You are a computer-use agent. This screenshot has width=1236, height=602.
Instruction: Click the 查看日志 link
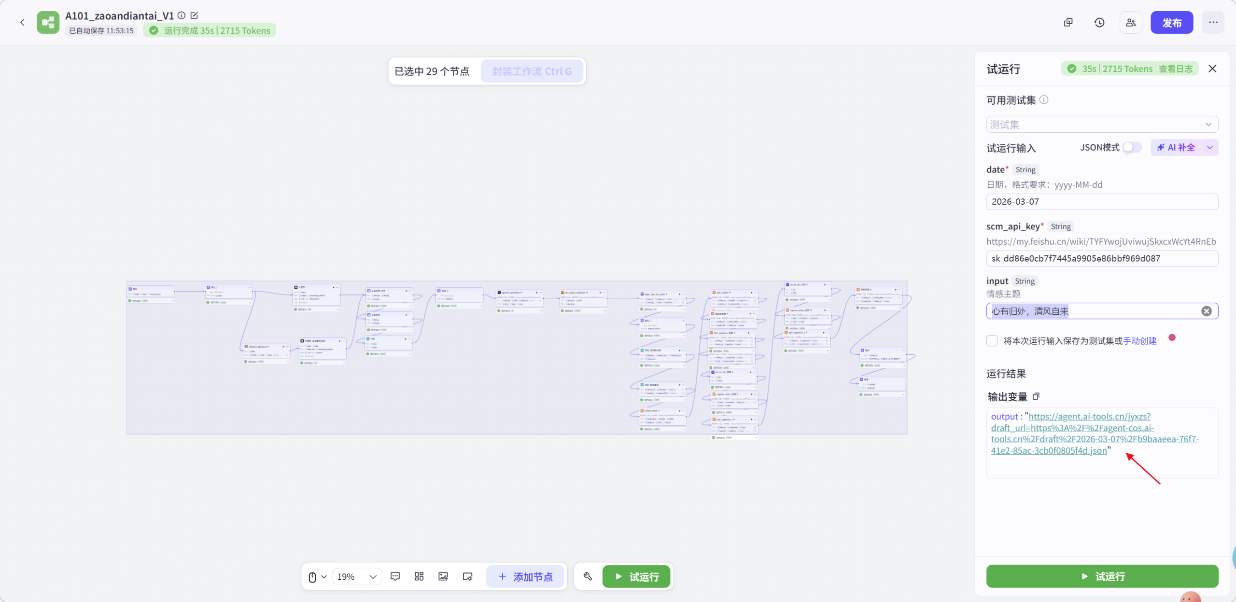1176,69
